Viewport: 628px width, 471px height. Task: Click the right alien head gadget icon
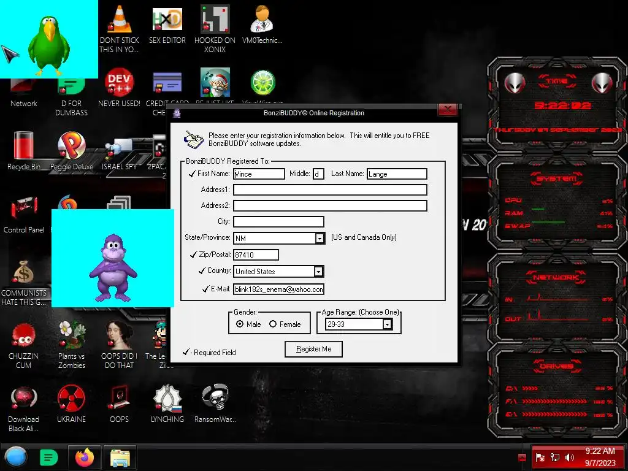pyautogui.click(x=602, y=83)
